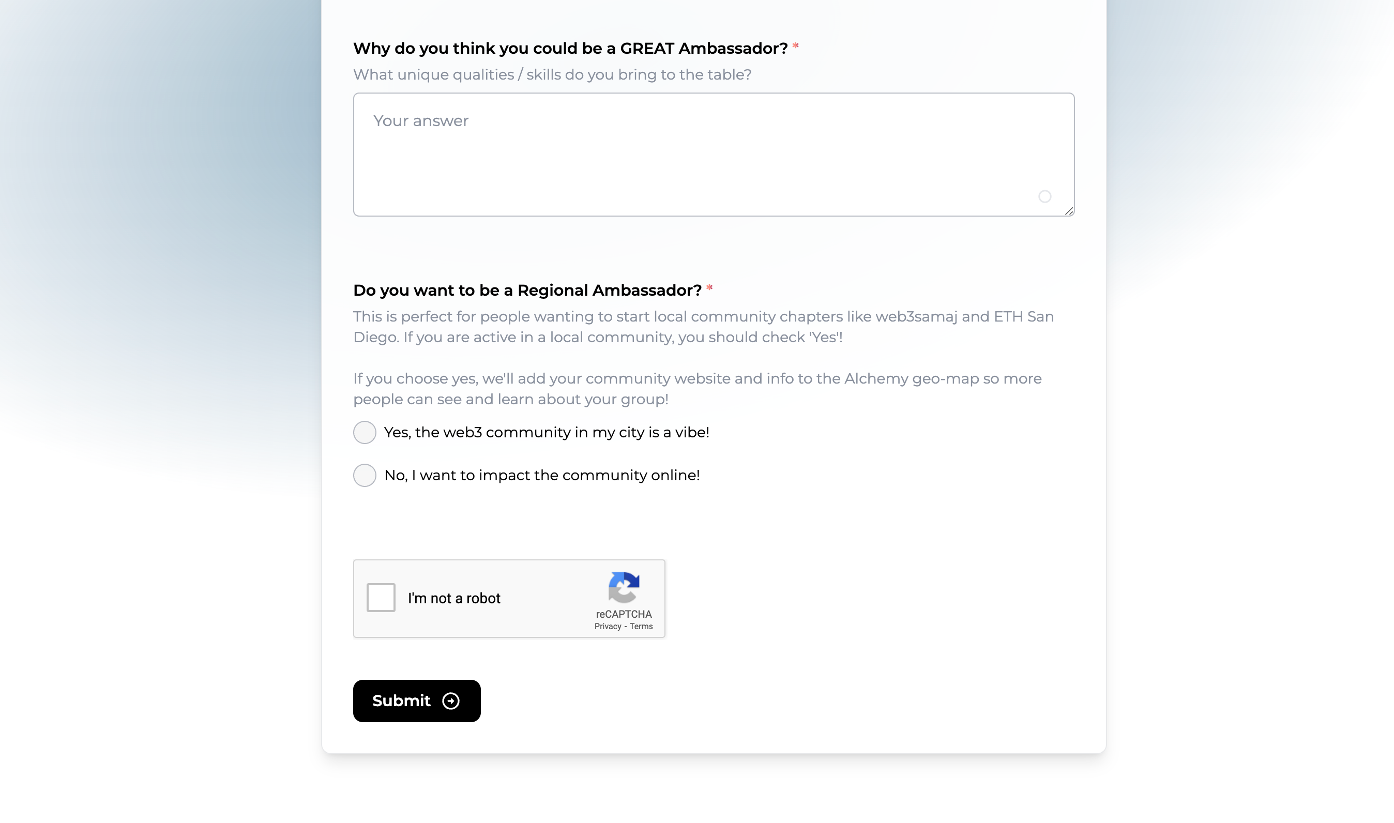Image resolution: width=1394 pixels, height=823 pixels.
Task: Focus the "Your answer" text area
Action: (714, 154)
